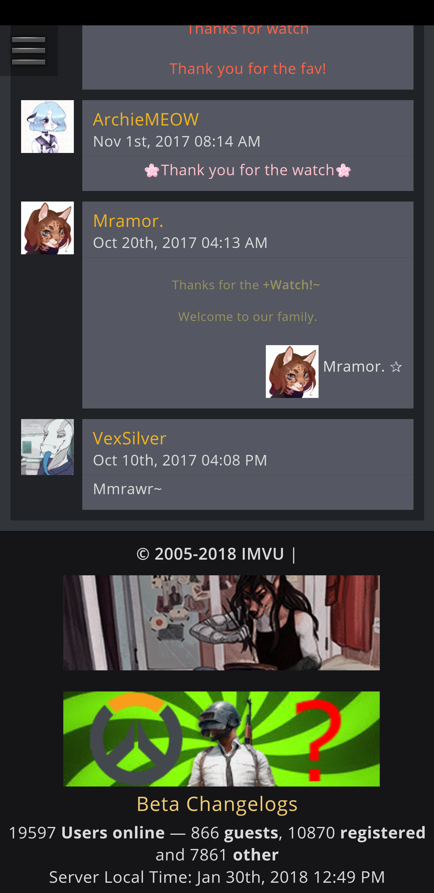434x893 pixels.
Task: Open ArchieMEOW's avatar thumbnail
Action: click(x=47, y=126)
